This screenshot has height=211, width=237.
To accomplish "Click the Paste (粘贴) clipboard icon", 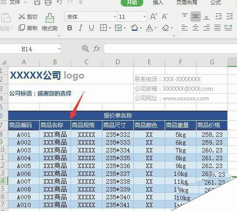I will [6, 18].
